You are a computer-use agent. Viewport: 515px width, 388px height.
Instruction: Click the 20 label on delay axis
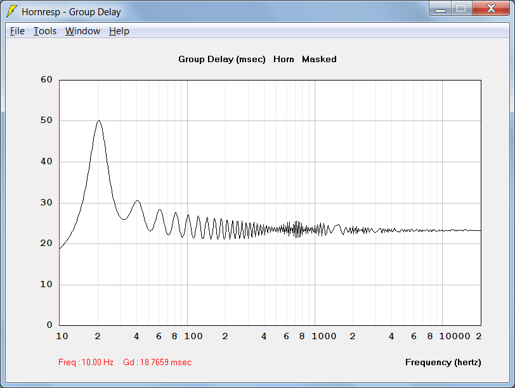click(46, 243)
